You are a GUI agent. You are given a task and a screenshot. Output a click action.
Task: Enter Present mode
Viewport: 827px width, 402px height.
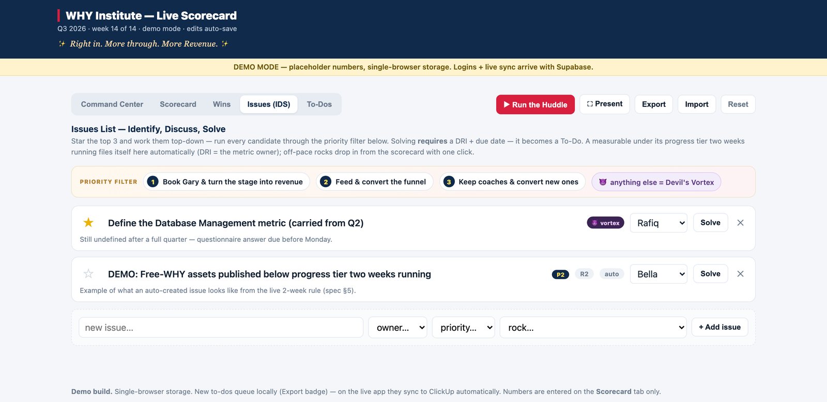click(605, 104)
